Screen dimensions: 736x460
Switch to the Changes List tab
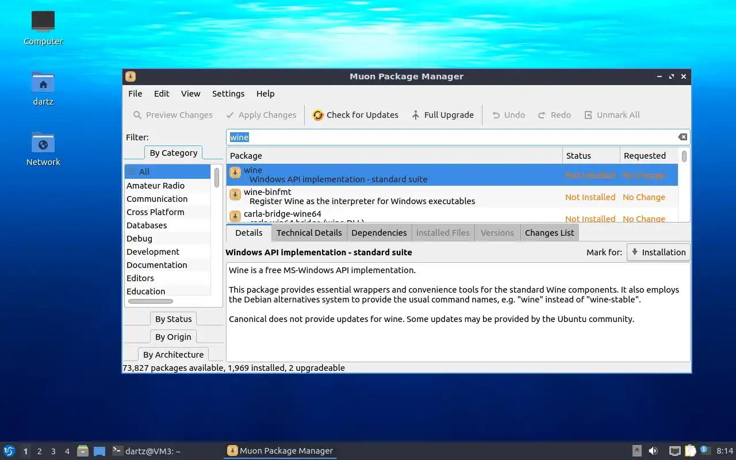[x=550, y=233]
